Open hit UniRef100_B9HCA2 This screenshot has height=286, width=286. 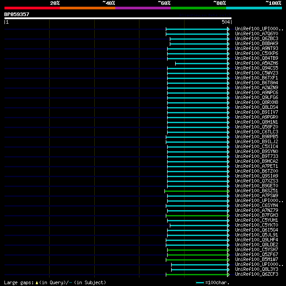pyautogui.click(x=257, y=162)
